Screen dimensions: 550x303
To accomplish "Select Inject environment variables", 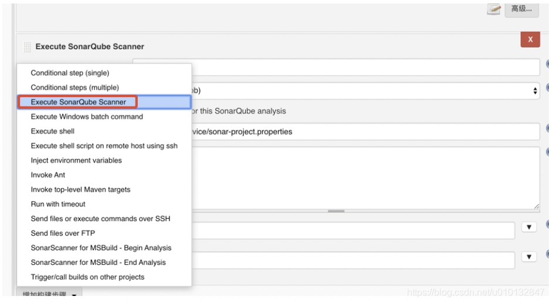I will (x=104, y=160).
